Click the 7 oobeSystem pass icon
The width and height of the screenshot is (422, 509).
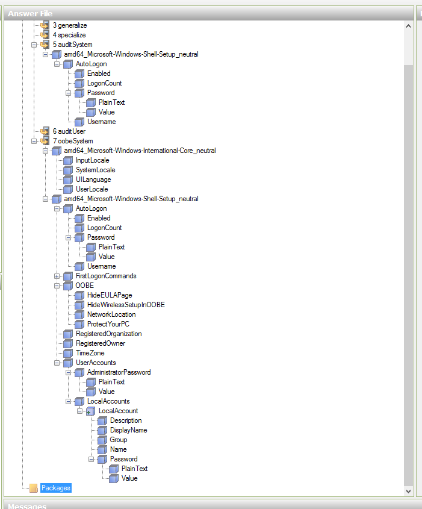click(45, 141)
